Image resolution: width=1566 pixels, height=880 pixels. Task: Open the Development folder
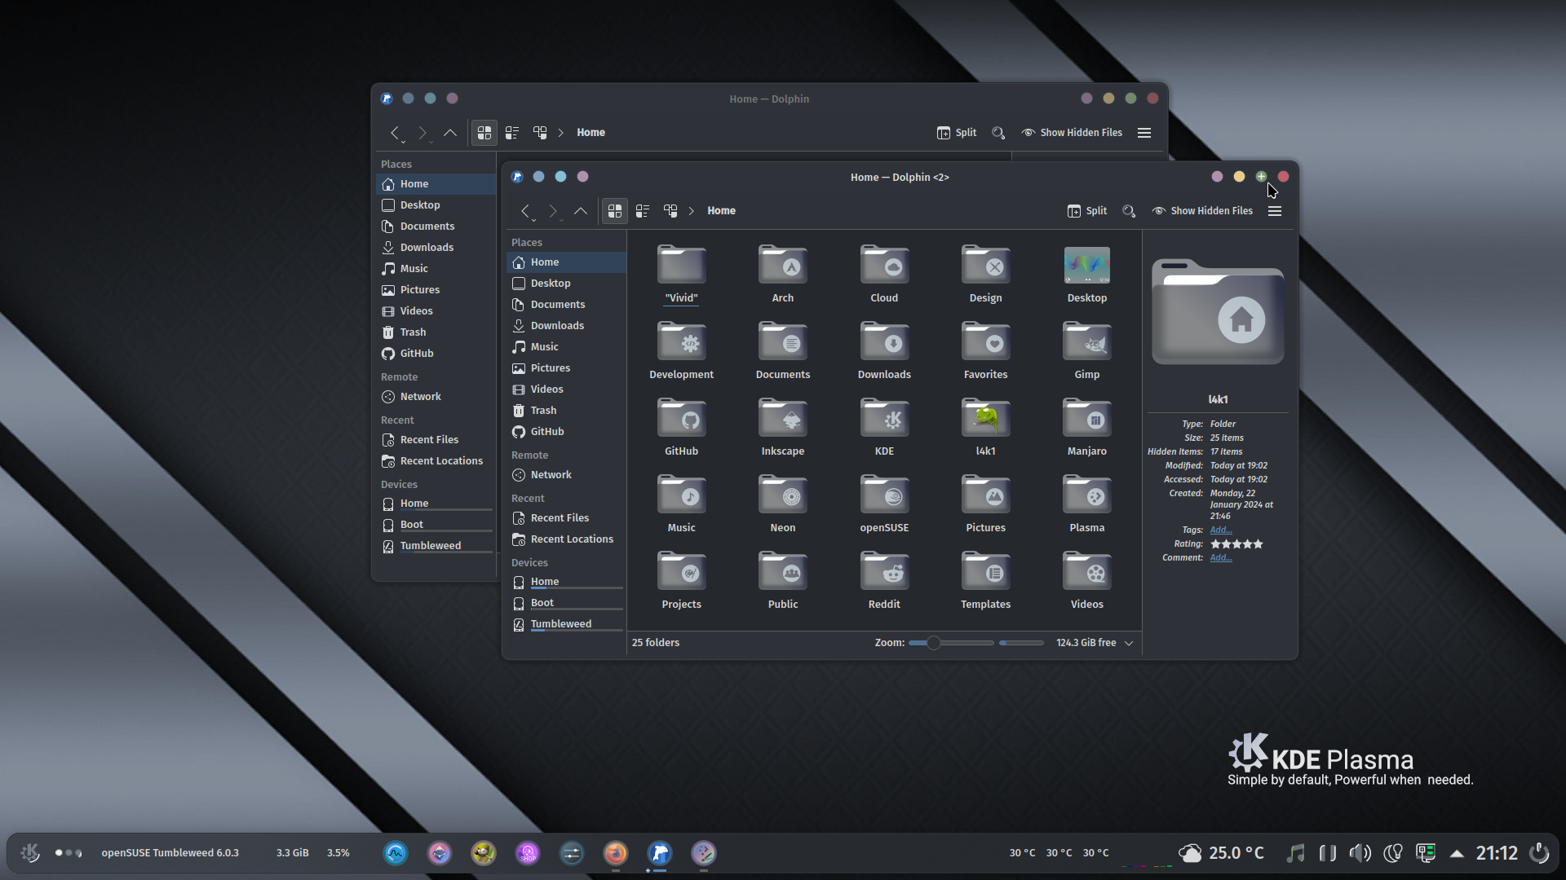[x=681, y=350]
